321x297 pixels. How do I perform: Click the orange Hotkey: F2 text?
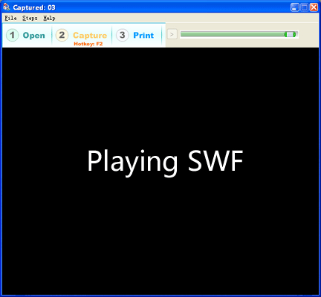click(x=88, y=44)
